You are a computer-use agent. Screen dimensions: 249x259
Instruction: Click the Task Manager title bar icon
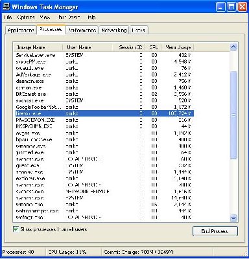tap(6, 6)
